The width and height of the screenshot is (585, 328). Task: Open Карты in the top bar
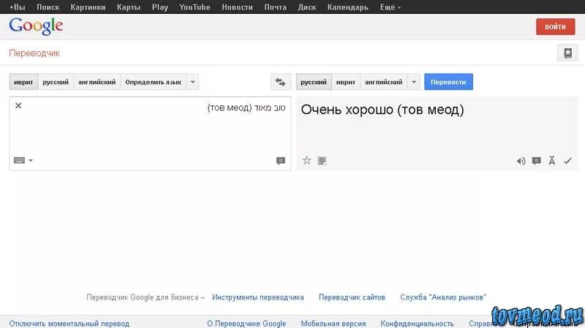click(129, 7)
